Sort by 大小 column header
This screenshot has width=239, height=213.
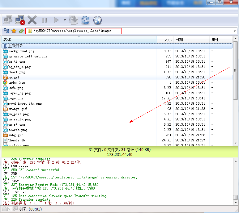click(165, 40)
